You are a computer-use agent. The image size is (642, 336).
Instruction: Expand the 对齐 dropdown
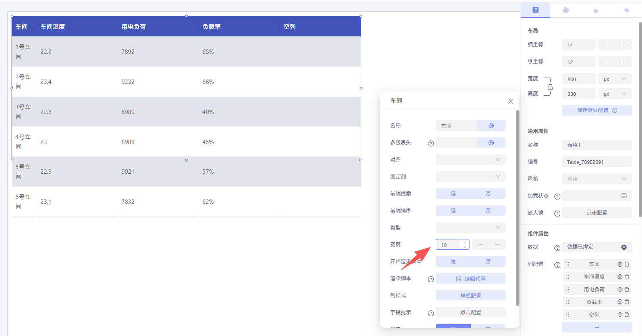pos(470,160)
